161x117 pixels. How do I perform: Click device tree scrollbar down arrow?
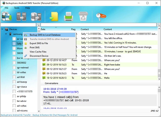tap(39, 111)
